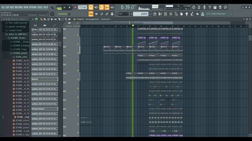Toggle mute dot on second playlist track

tap(78, 44)
